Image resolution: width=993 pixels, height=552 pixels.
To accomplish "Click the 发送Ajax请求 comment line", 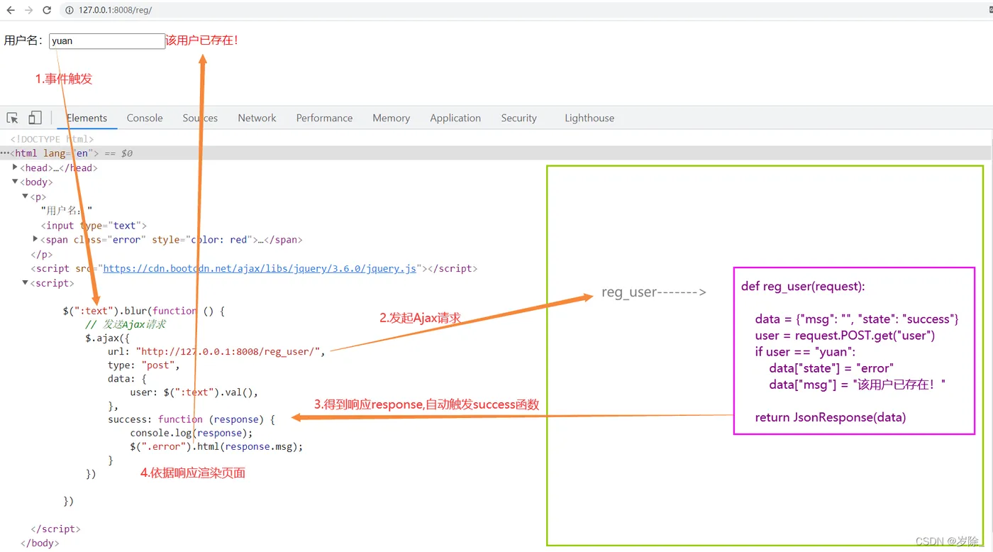I will (126, 324).
